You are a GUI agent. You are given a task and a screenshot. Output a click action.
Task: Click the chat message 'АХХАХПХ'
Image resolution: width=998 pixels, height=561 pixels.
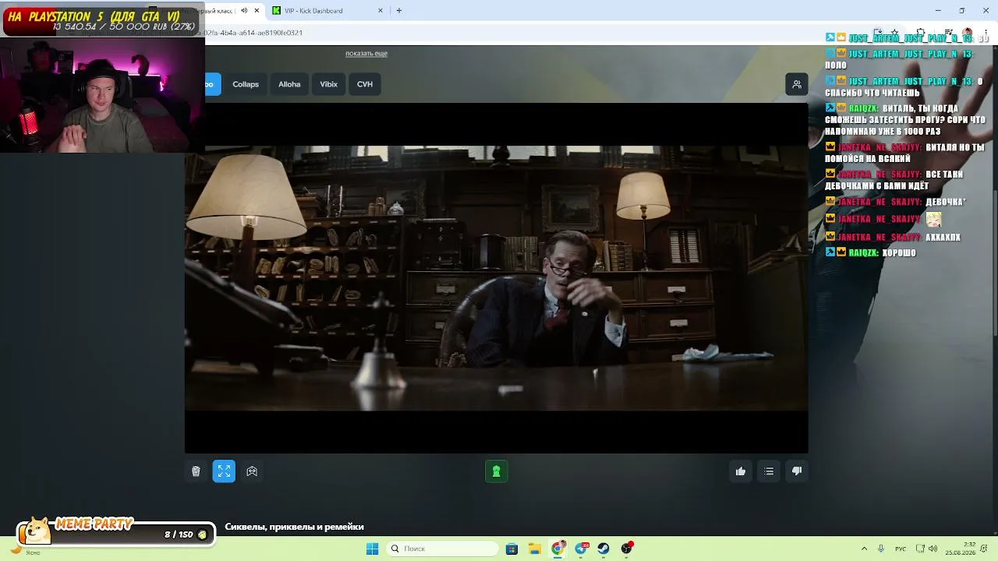click(x=943, y=237)
